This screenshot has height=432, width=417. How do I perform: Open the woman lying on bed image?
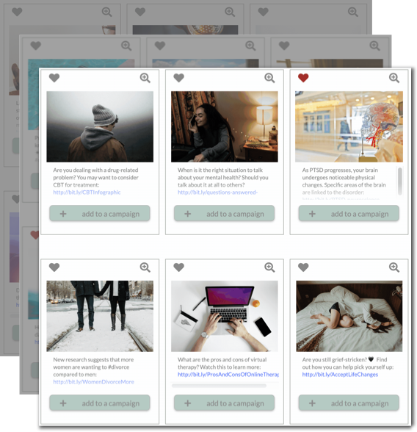[349, 316]
